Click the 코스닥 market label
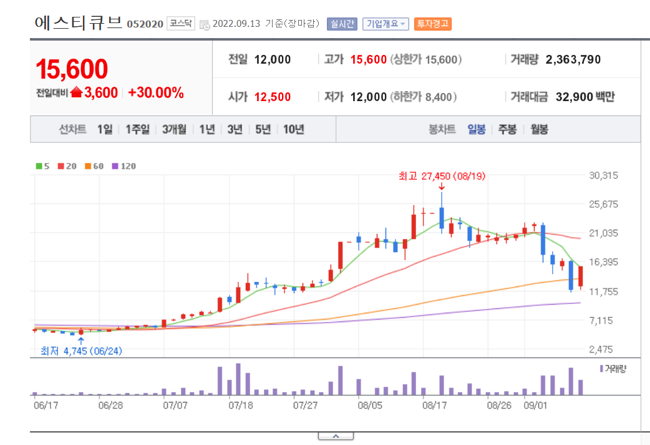The height and width of the screenshot is (445, 650). click(181, 23)
